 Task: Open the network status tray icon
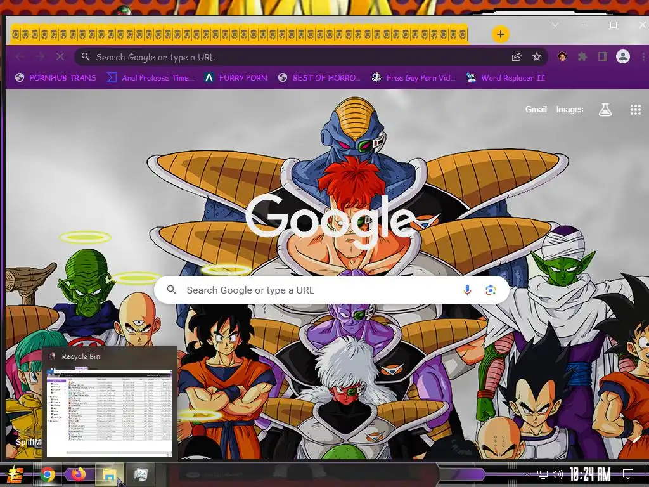point(543,474)
